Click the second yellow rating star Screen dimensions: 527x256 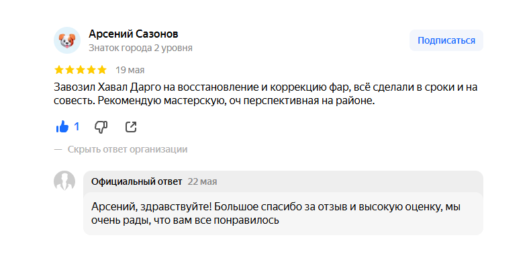(x=70, y=70)
